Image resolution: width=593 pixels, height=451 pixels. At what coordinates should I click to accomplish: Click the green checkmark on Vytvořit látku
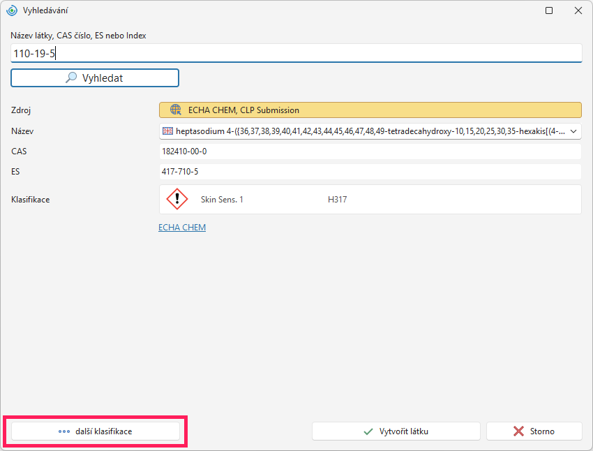click(x=368, y=431)
